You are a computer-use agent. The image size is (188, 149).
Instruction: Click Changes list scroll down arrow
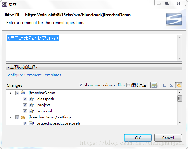[180, 122]
